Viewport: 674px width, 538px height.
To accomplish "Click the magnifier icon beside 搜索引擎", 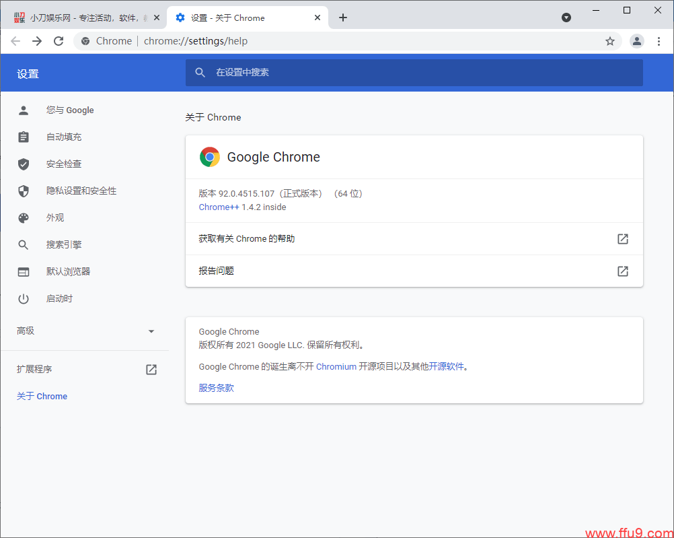I will click(24, 245).
